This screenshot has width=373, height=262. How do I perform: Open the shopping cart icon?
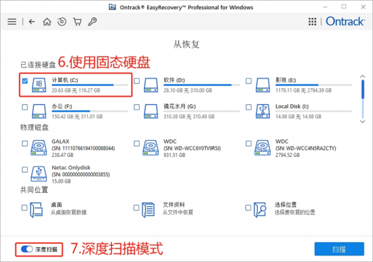tap(77, 21)
